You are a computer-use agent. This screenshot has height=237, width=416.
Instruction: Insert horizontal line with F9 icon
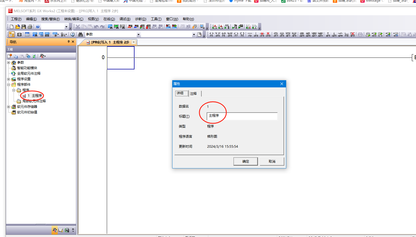pyautogui.click(x=250, y=35)
